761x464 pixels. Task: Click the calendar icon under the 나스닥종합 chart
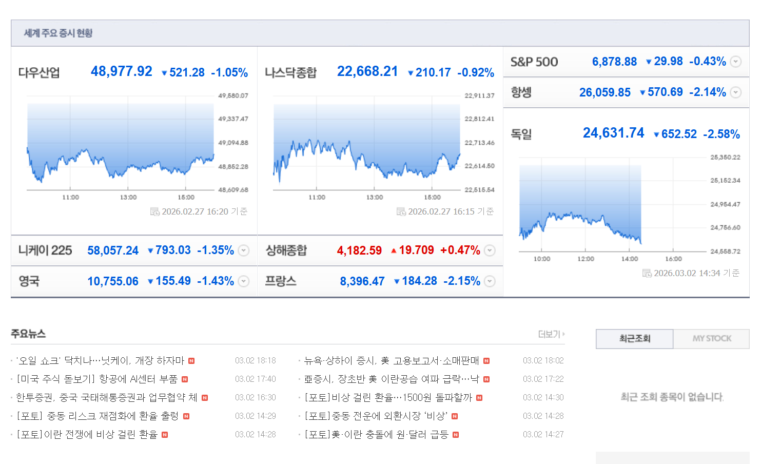coord(401,211)
